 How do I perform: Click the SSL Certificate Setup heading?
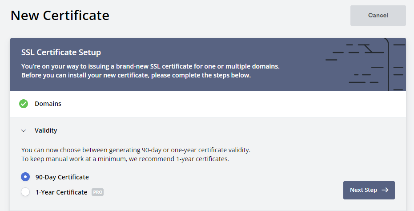(x=61, y=53)
